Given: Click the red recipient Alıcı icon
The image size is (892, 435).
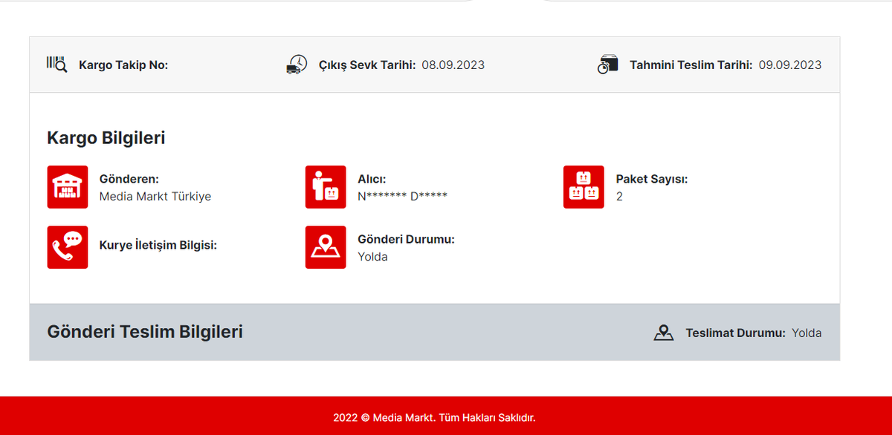Looking at the screenshot, I should click(x=326, y=187).
